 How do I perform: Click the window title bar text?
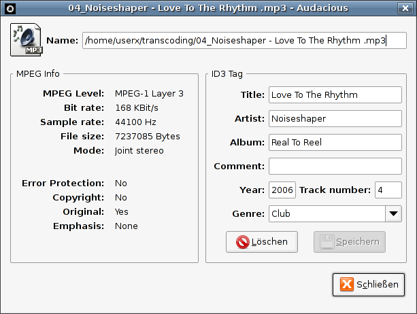[208, 8]
